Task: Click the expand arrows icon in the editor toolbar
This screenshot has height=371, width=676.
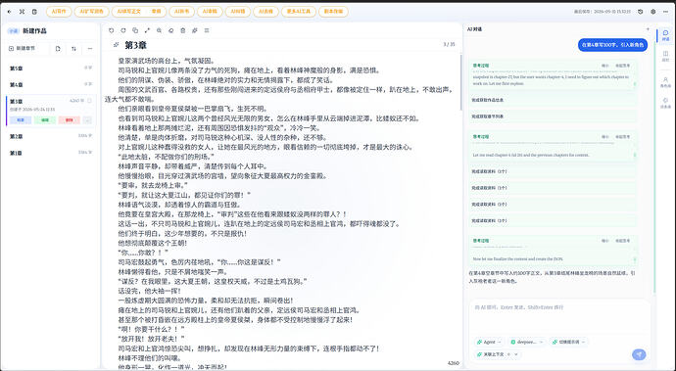Action: click(x=147, y=30)
